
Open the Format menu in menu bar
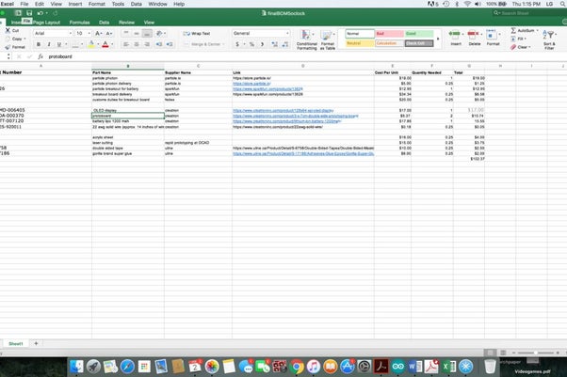click(97, 4)
